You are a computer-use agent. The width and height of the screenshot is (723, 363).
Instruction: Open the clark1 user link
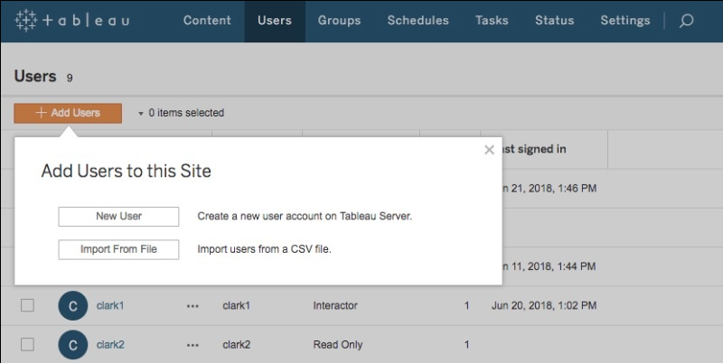(x=110, y=305)
